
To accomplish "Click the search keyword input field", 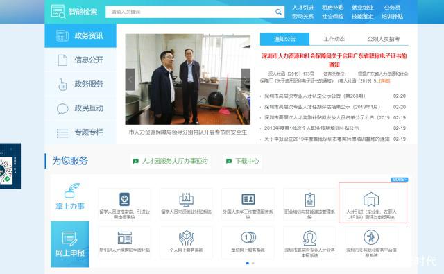I will point(189,12).
